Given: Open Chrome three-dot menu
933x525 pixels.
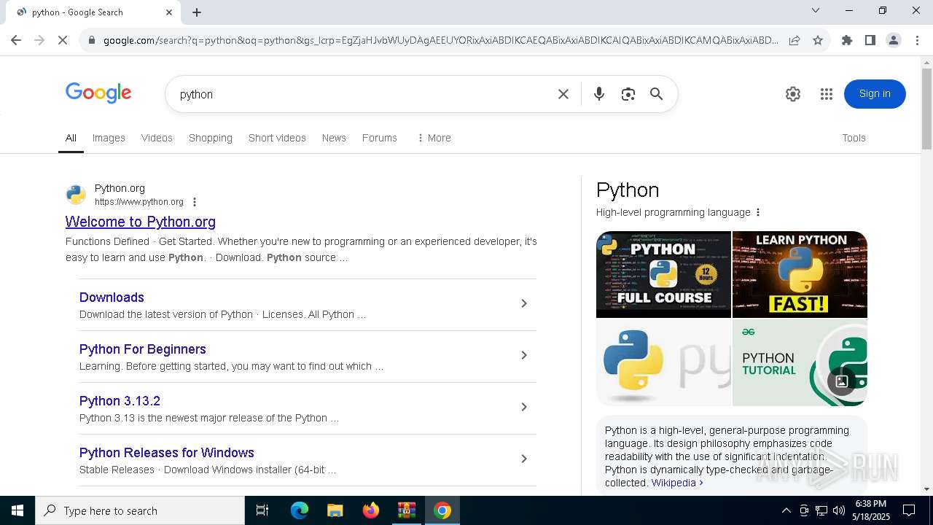Looking at the screenshot, I should (x=917, y=40).
